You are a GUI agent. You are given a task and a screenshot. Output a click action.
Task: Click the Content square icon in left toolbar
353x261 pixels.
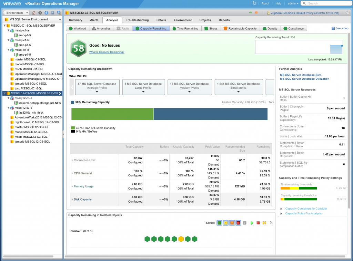click(52, 13)
